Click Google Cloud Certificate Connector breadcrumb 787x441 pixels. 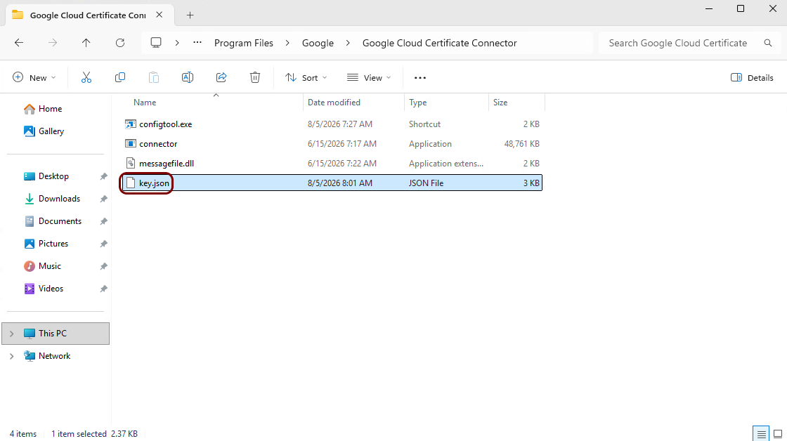coord(440,43)
